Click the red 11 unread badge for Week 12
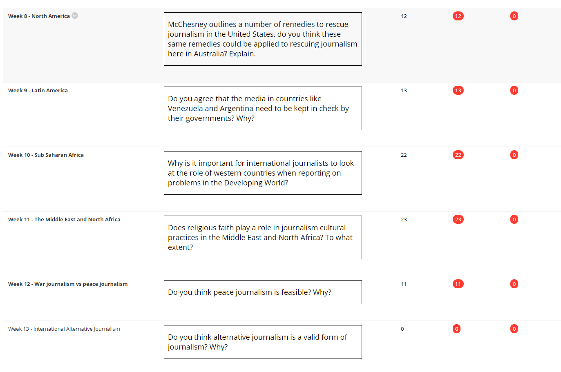Screen dimensions: 561x372 click(x=458, y=284)
